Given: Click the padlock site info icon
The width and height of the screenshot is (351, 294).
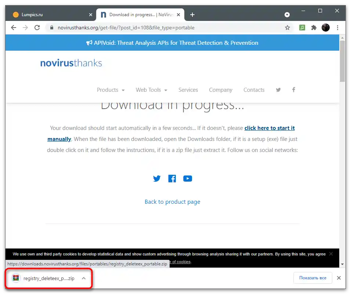Looking at the screenshot, I should pos(52,28).
